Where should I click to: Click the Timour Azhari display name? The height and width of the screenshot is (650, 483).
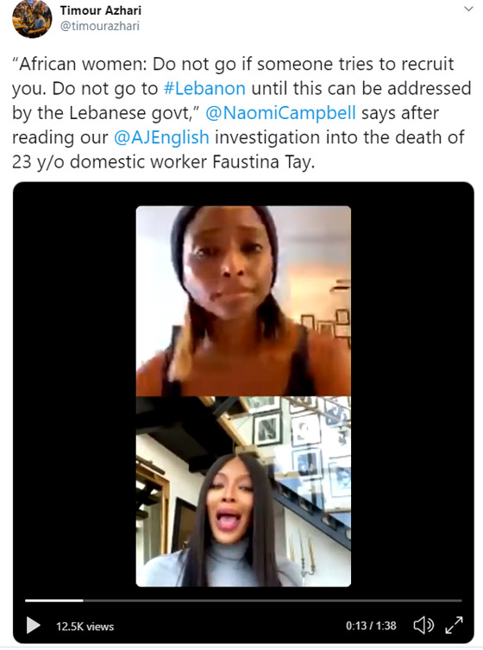click(101, 10)
